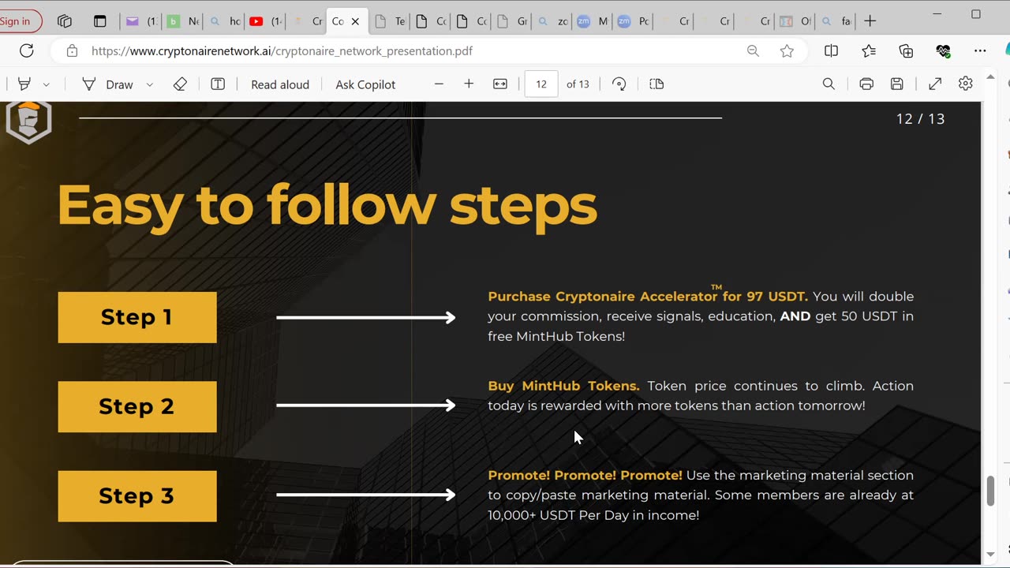Switch to the YouTube tab

(265, 21)
